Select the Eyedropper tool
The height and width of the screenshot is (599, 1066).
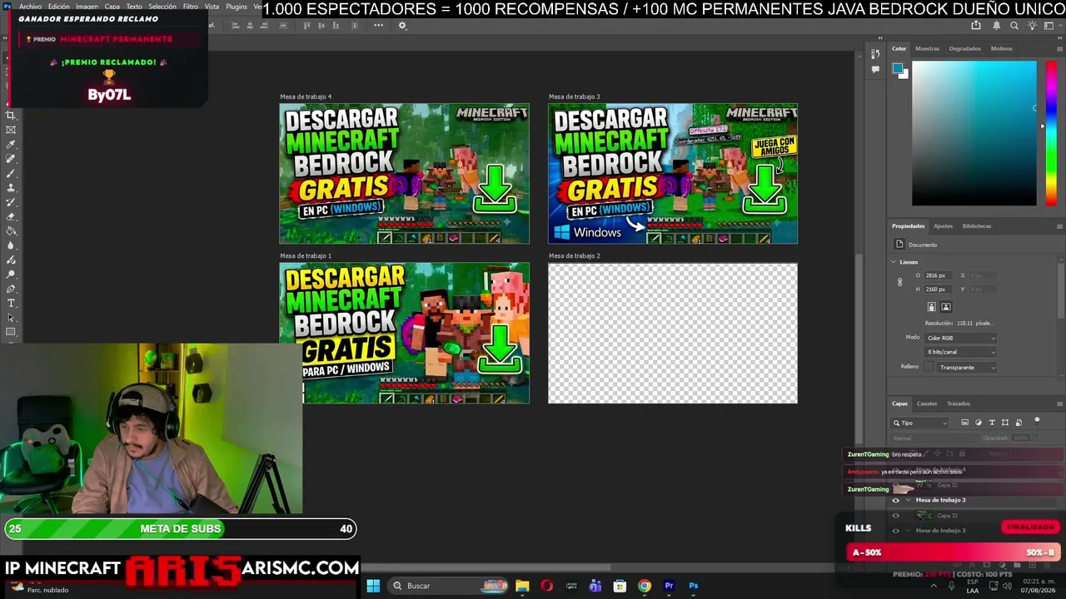[x=11, y=145]
